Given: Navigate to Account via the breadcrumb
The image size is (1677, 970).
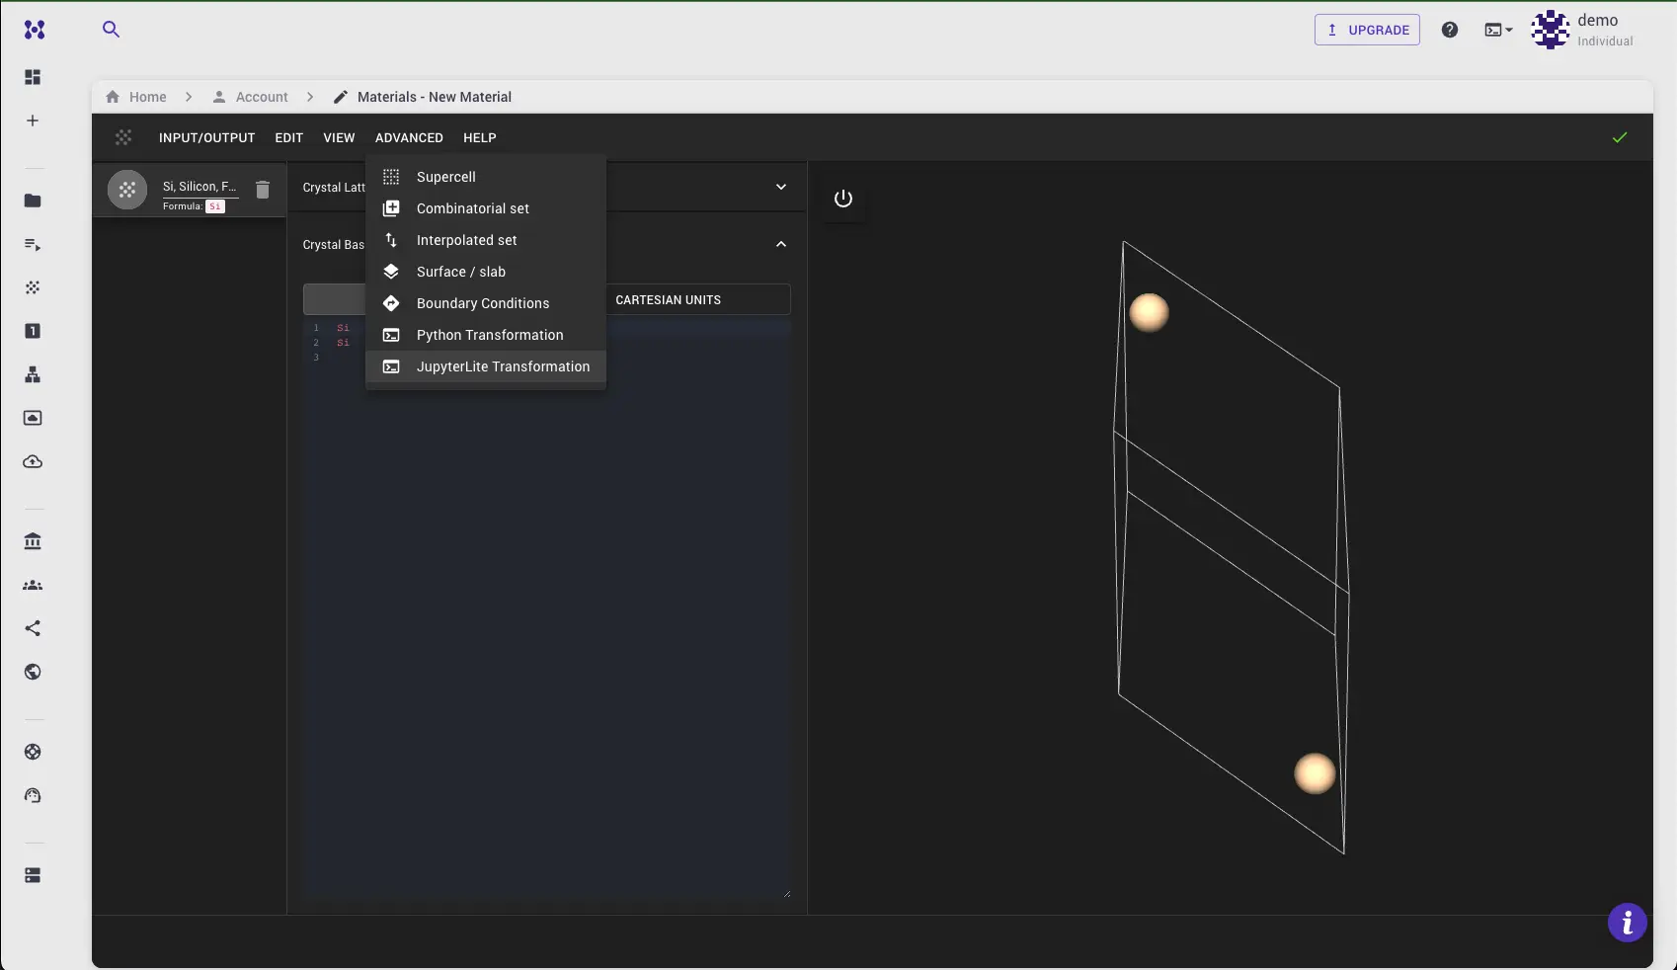Looking at the screenshot, I should pos(261,97).
